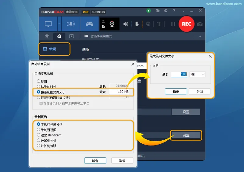
Task: Close the 自动结束录制 dialog
Action: click(133, 64)
